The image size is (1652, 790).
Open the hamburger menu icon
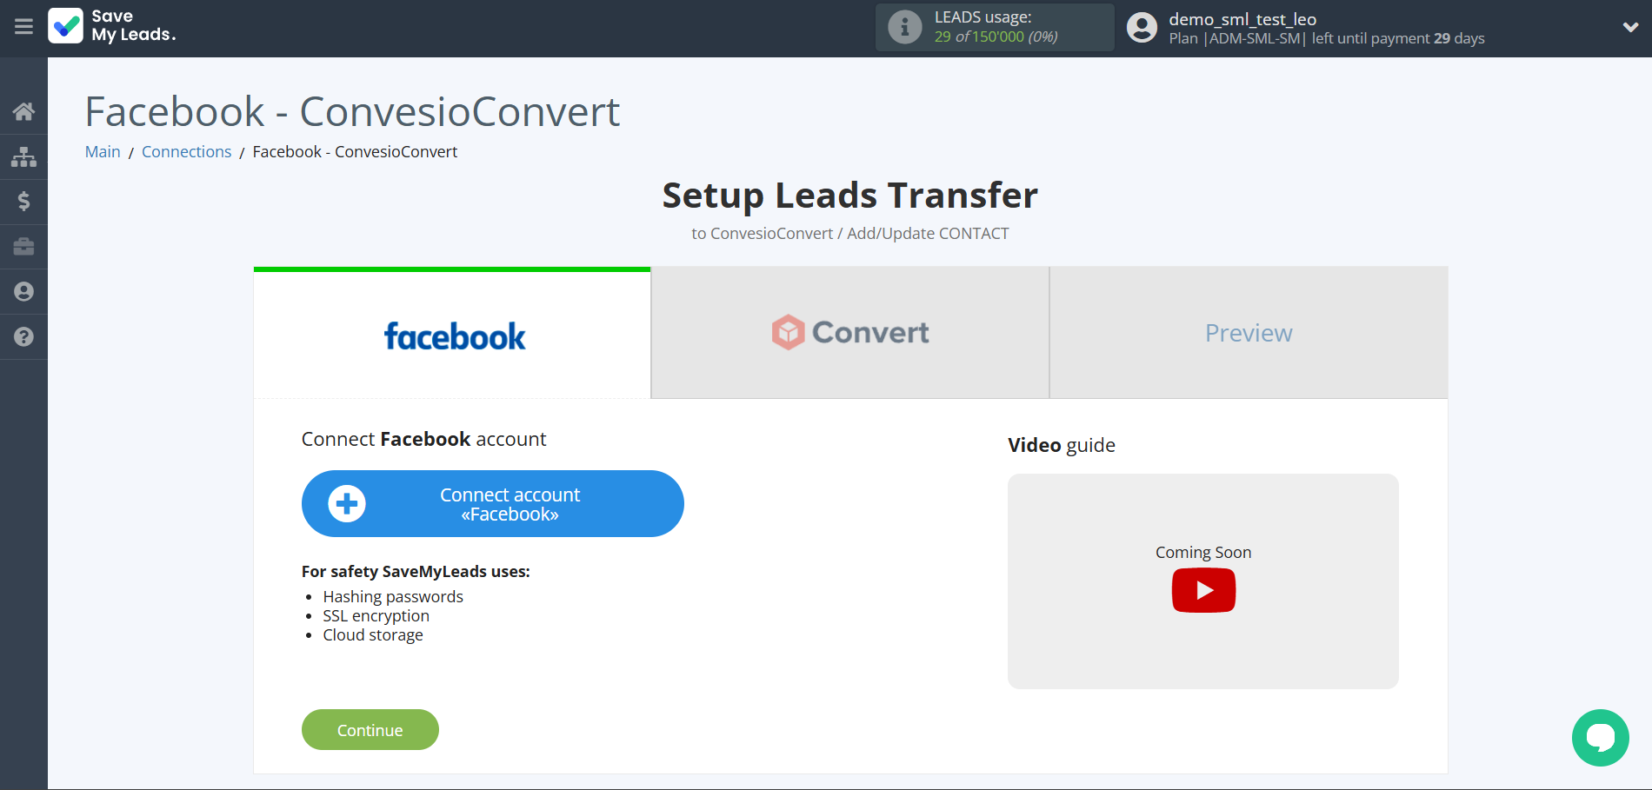(x=23, y=27)
